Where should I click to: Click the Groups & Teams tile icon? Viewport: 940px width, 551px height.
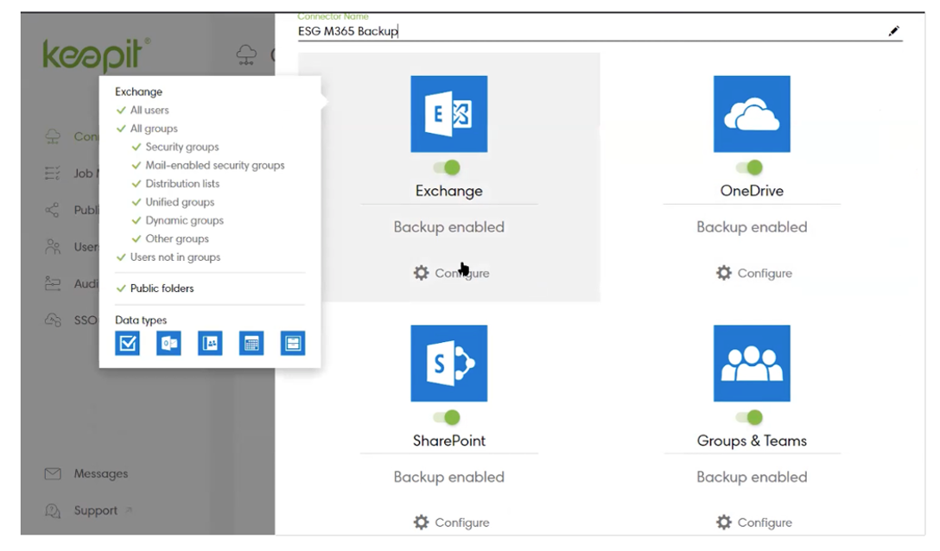[752, 363]
